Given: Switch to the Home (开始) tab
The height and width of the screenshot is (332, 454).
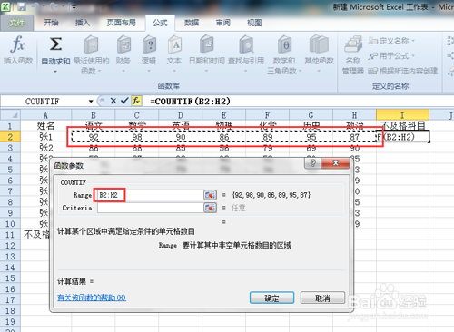Looking at the screenshot, I should [51, 23].
